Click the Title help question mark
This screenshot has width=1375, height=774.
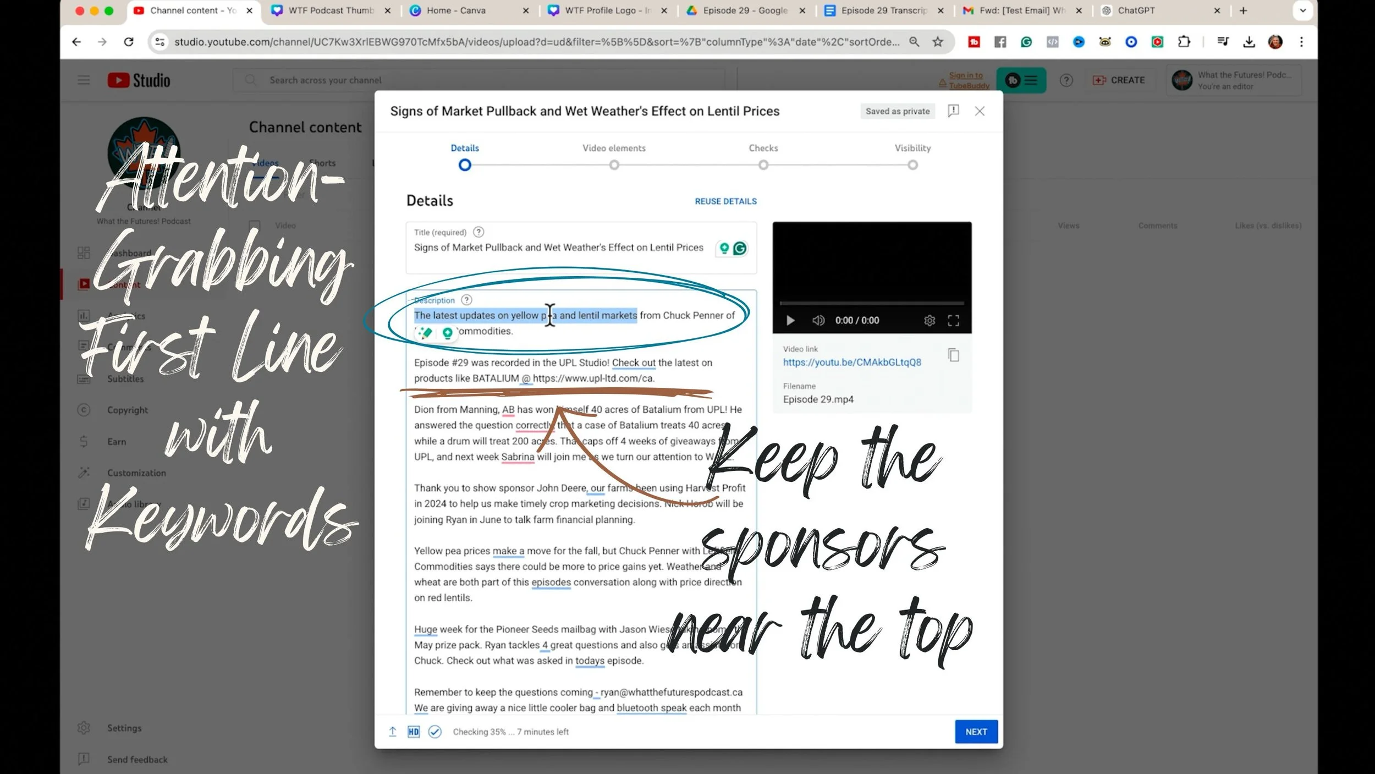pyautogui.click(x=479, y=232)
